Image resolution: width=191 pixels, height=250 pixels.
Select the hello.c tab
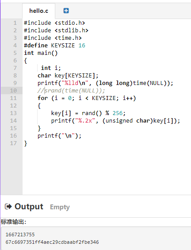point(39,11)
